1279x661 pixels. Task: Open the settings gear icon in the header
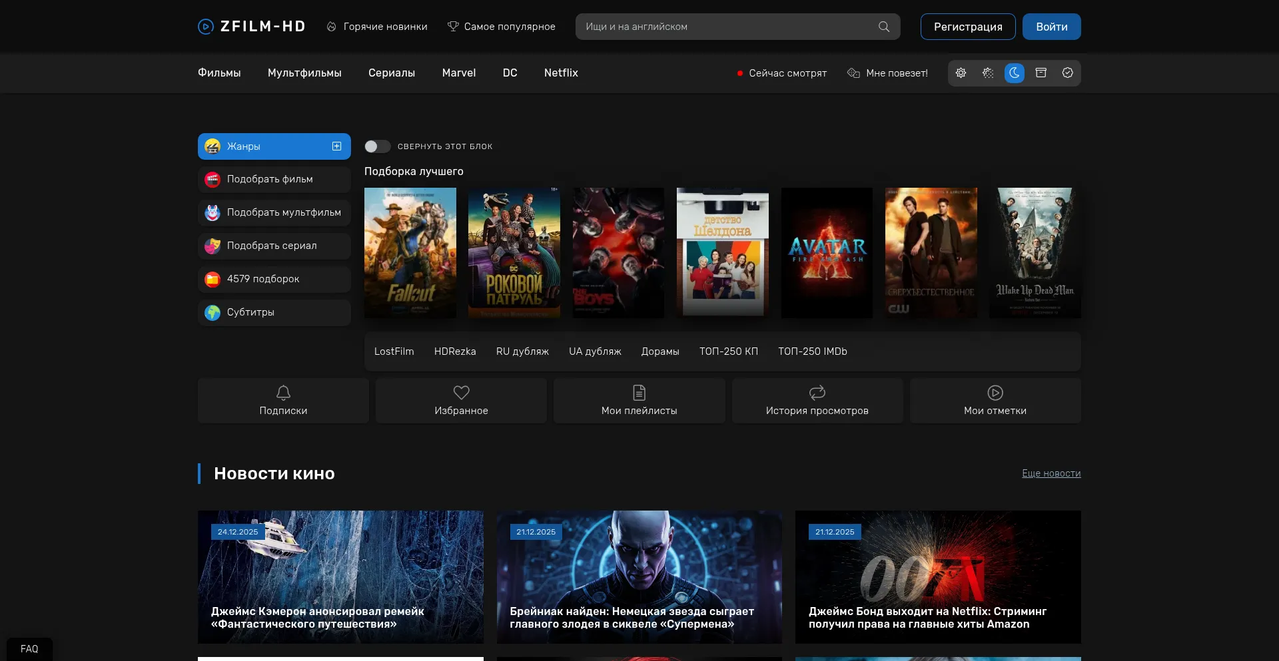pyautogui.click(x=961, y=73)
